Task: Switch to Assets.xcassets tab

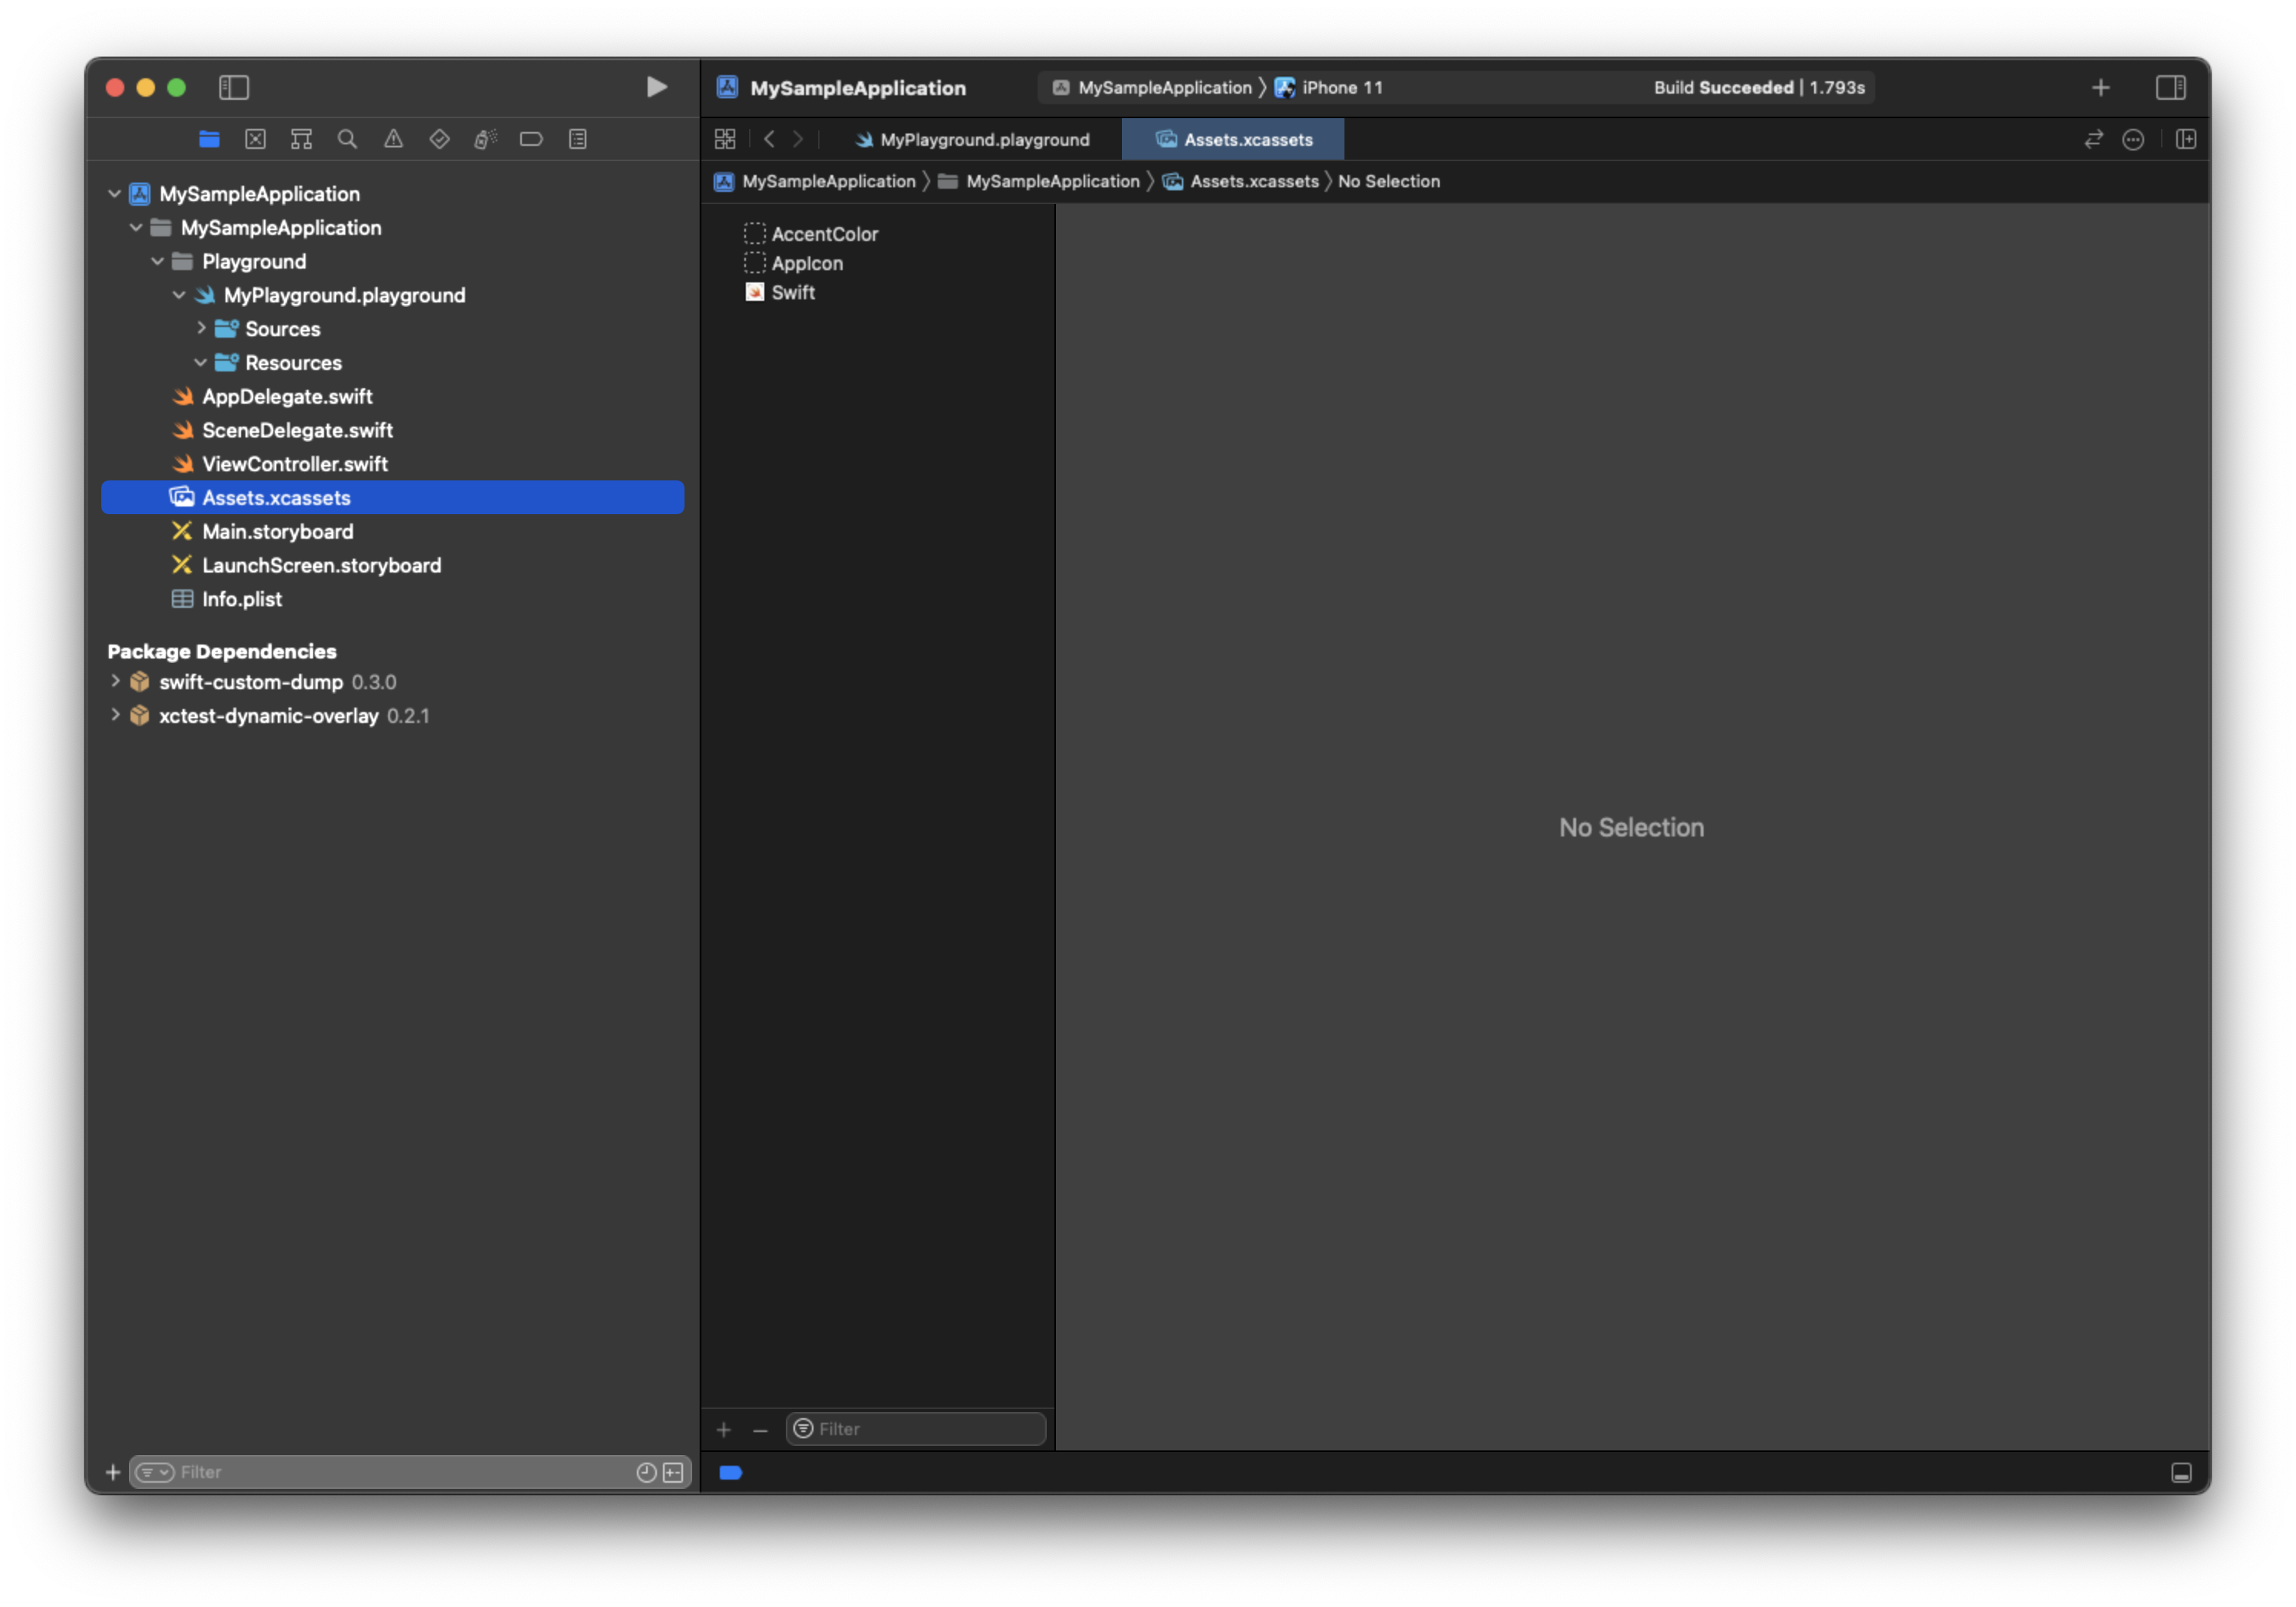Action: point(1233,140)
